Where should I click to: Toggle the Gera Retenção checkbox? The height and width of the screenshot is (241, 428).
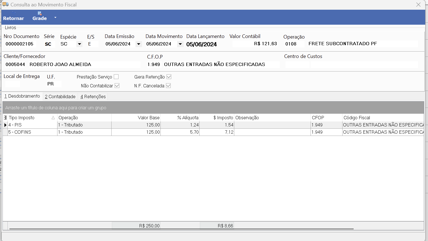click(169, 77)
